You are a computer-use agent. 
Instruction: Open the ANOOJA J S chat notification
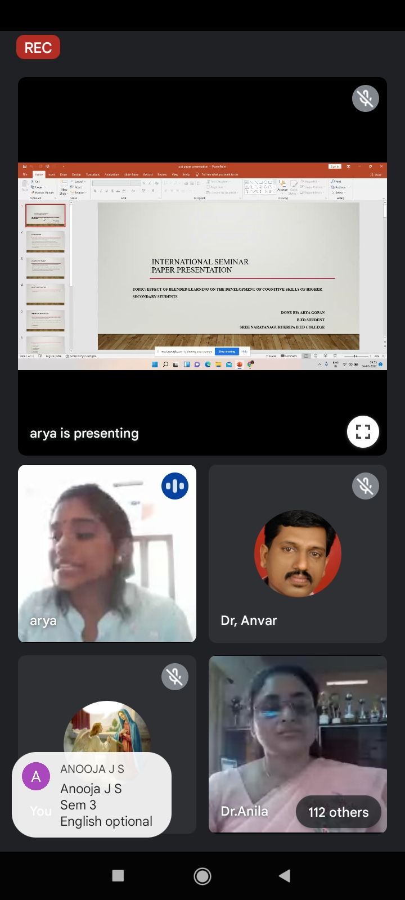92,795
